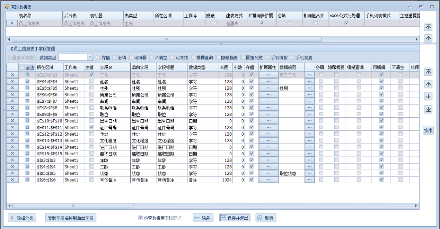The height and width of the screenshot is (229, 440).
Task: Delete the 员工信息表 table row with X
Action: click(12, 24)
